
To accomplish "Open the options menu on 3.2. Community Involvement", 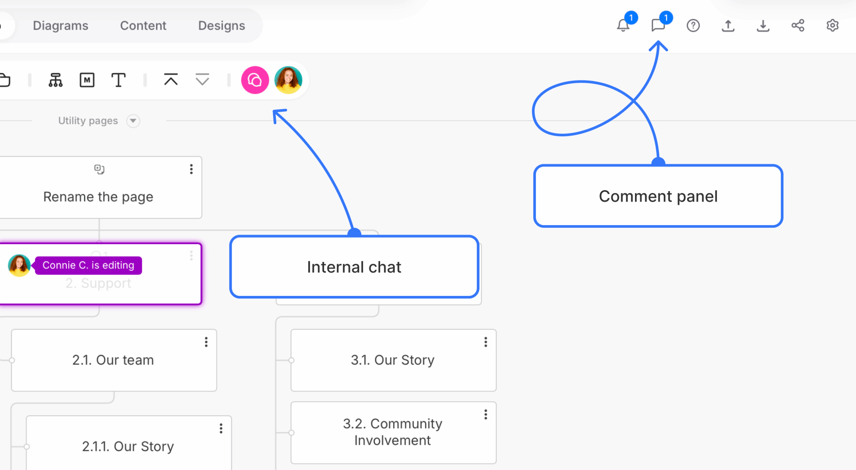I will click(x=486, y=415).
